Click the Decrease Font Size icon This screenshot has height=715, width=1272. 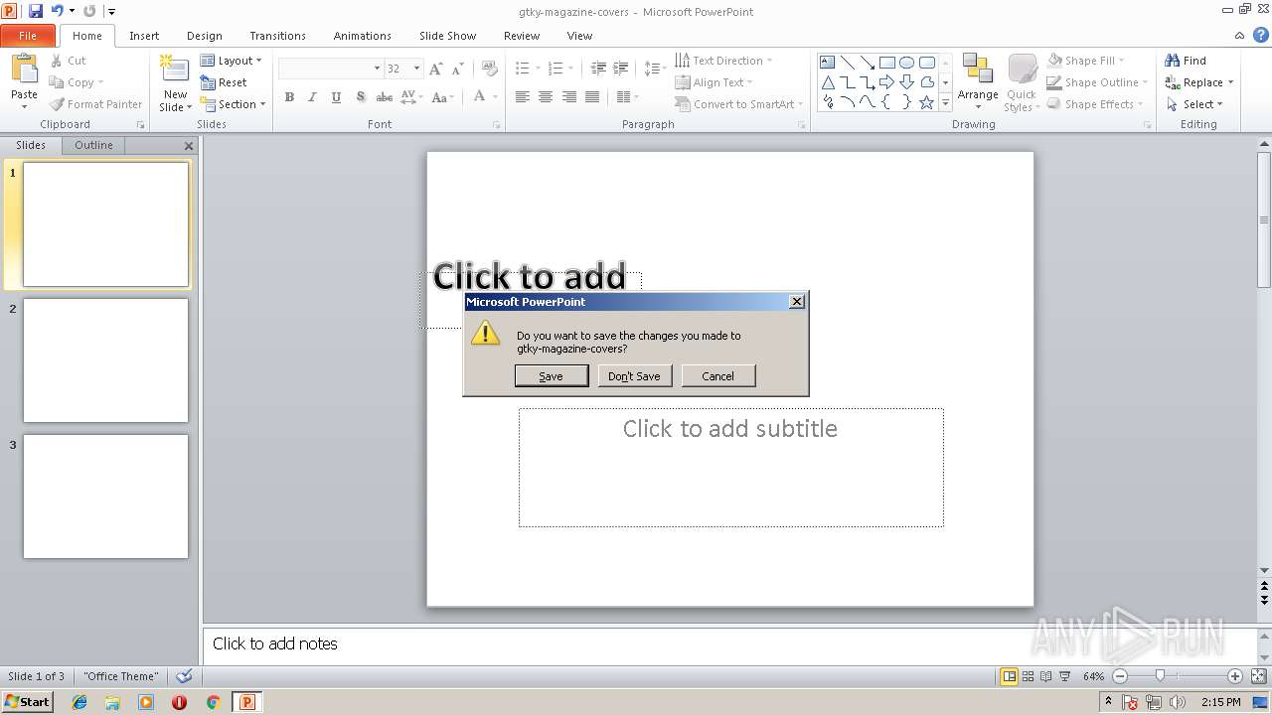[x=458, y=69]
